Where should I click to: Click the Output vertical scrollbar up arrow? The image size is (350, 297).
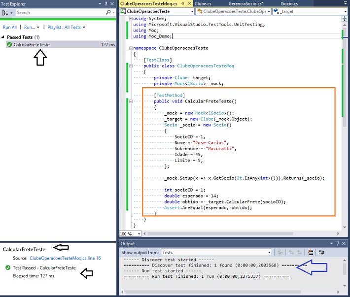click(345, 260)
